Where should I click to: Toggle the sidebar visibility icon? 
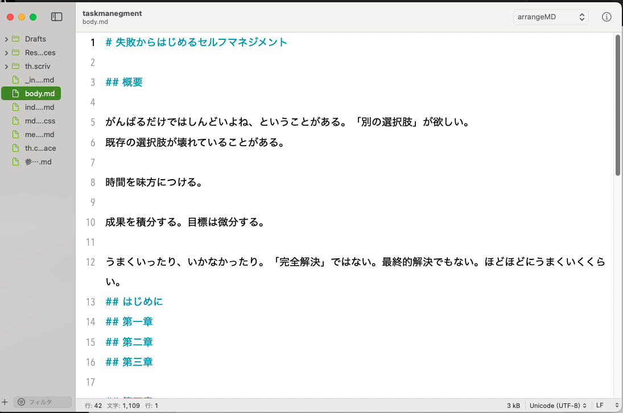tap(56, 16)
